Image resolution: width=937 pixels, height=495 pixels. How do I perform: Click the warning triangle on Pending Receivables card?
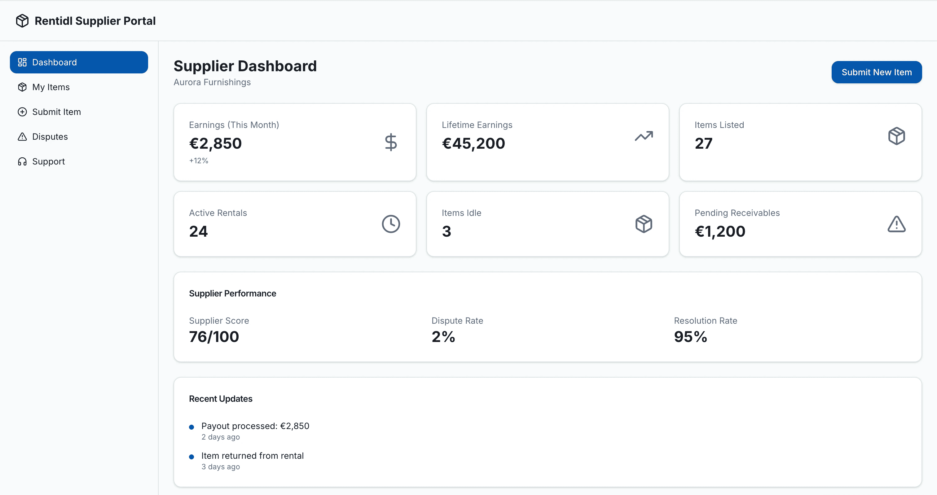tap(896, 224)
